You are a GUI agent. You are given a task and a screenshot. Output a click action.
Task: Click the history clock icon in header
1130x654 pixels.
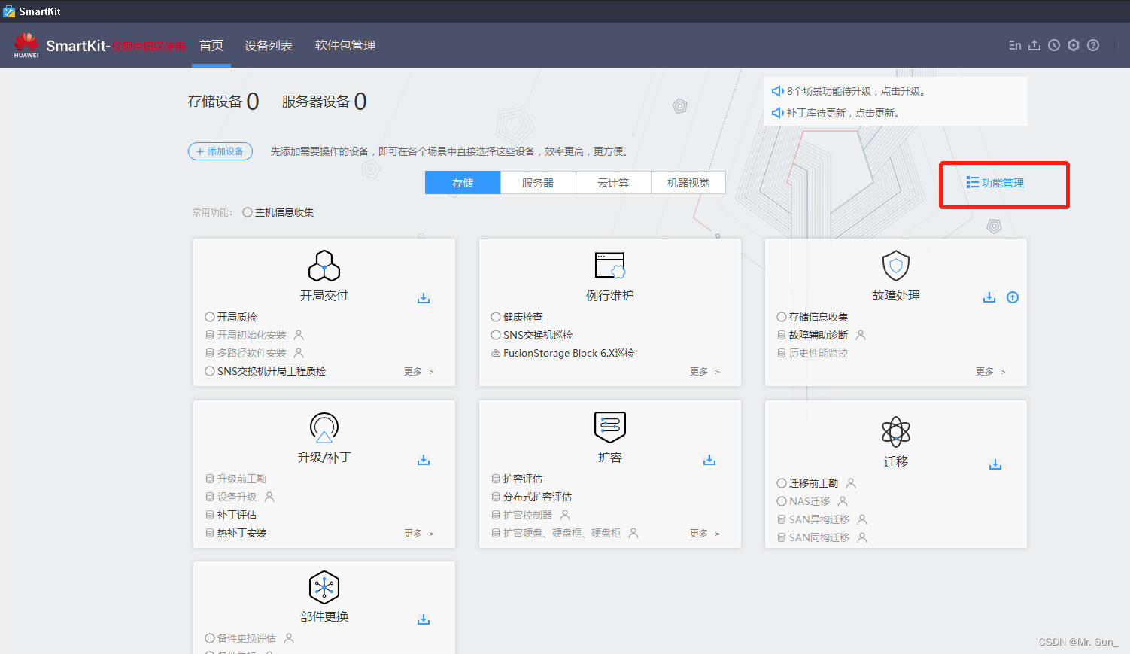(1054, 45)
